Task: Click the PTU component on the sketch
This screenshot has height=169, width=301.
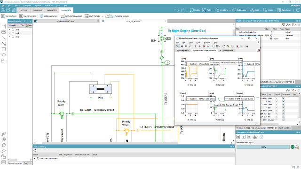Action: coord(100,89)
